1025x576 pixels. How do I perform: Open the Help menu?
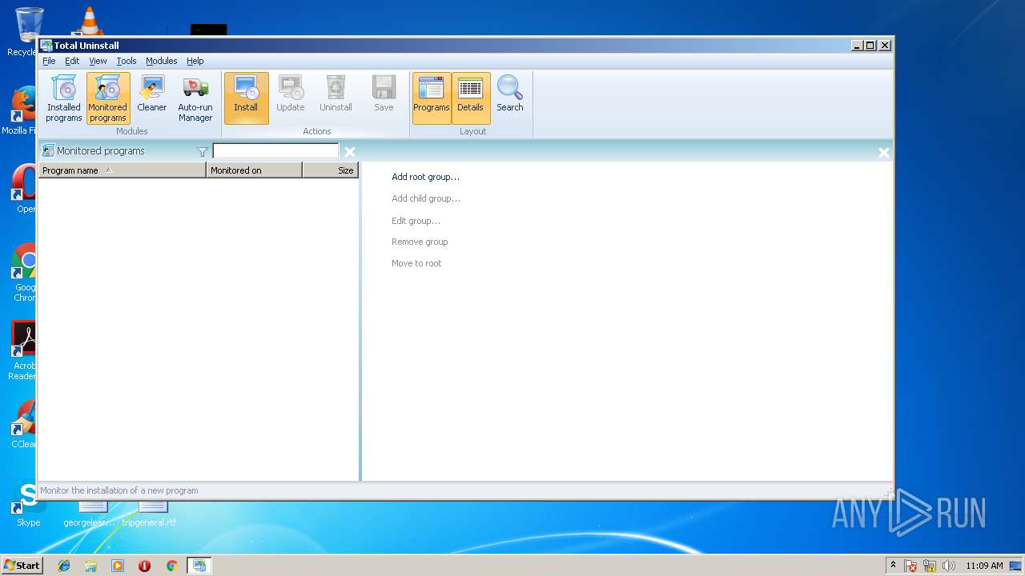click(x=195, y=61)
